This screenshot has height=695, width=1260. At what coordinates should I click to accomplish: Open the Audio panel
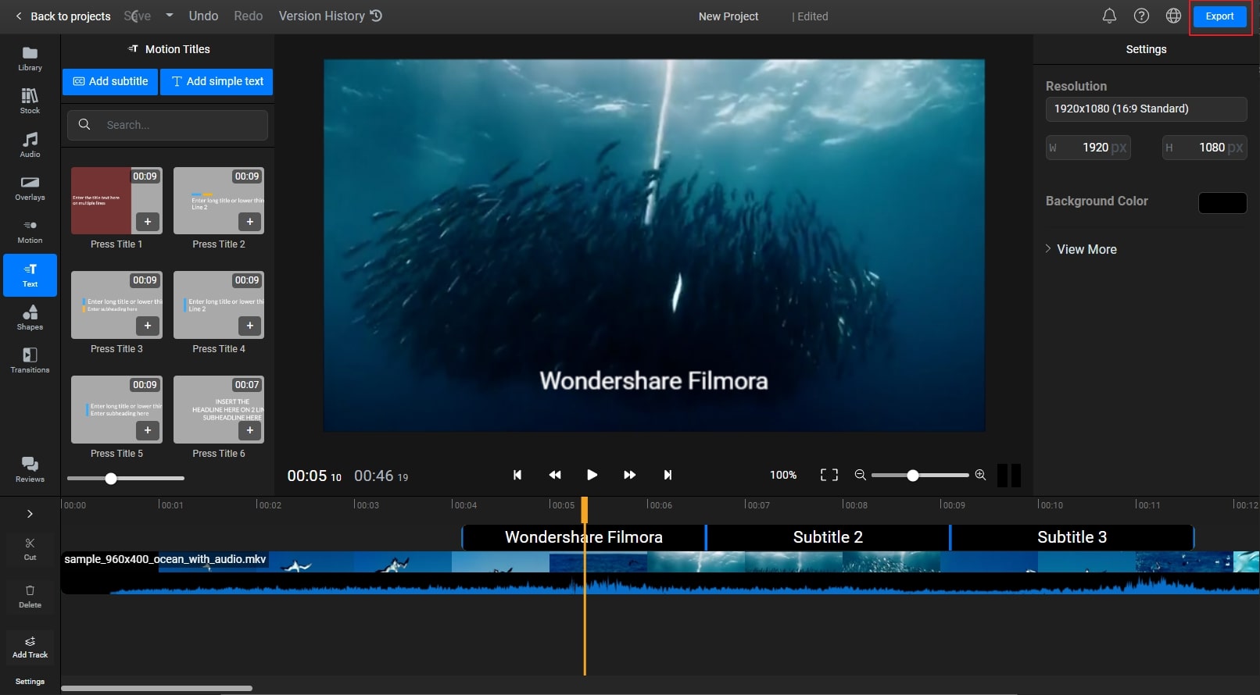point(30,144)
